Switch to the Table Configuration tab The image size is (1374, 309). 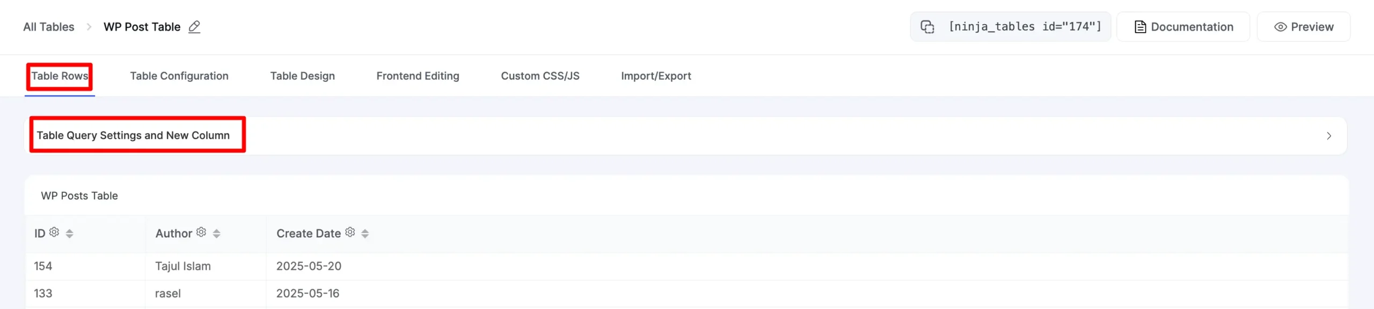click(179, 76)
